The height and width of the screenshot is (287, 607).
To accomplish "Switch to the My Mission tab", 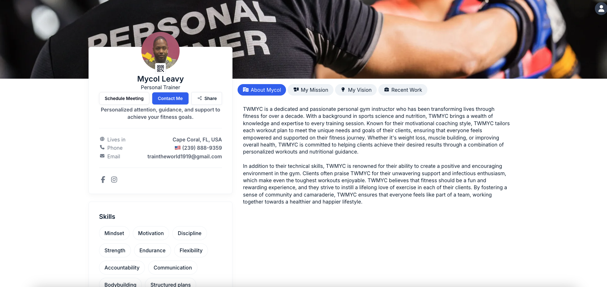I will pyautogui.click(x=311, y=90).
